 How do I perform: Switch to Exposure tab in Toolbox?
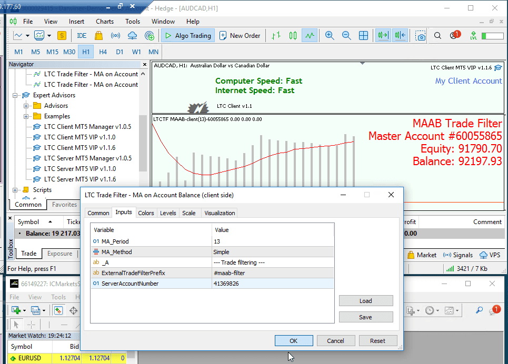(x=59, y=254)
